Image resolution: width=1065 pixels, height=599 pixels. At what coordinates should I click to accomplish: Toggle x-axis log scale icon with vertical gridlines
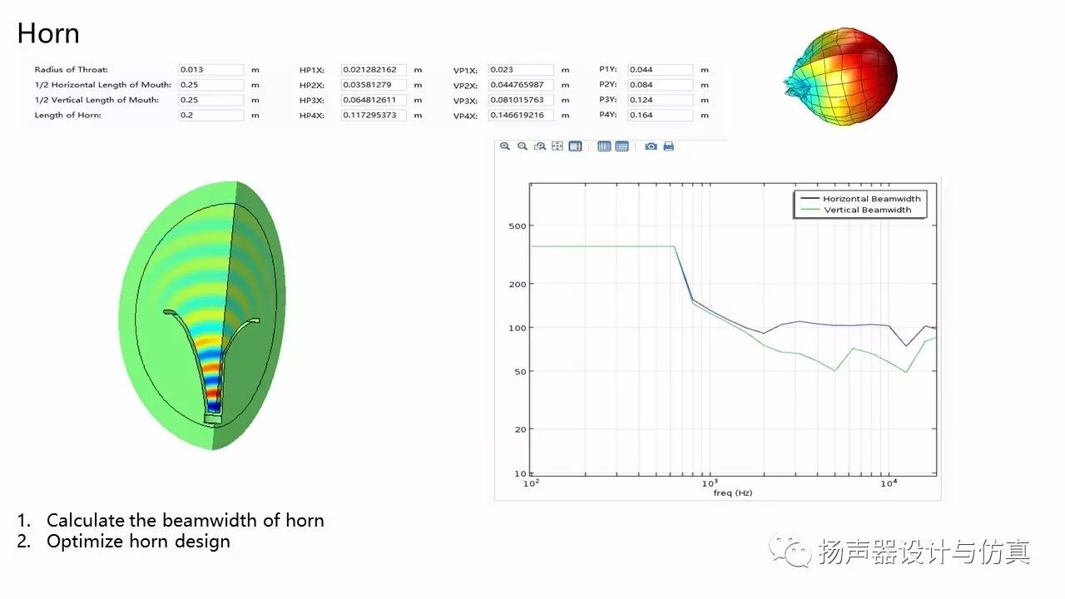[x=604, y=146]
